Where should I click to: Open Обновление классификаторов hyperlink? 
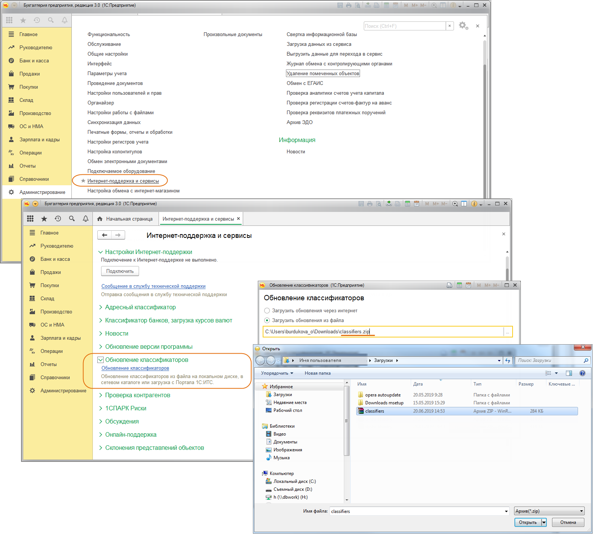135,368
